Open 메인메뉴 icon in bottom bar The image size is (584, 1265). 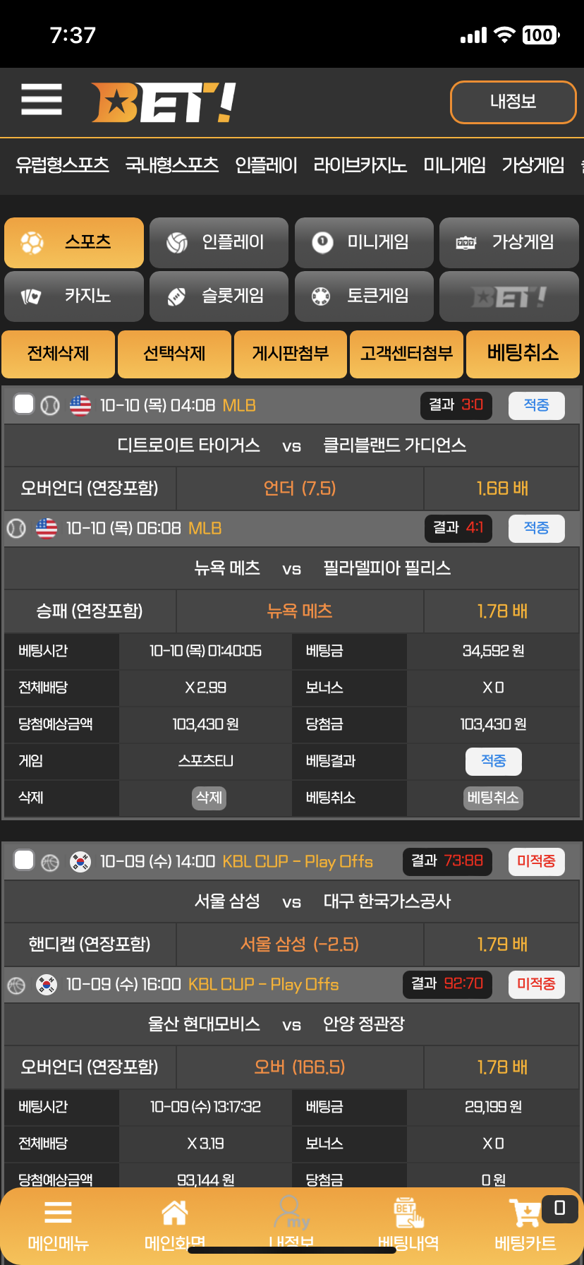tap(58, 1213)
